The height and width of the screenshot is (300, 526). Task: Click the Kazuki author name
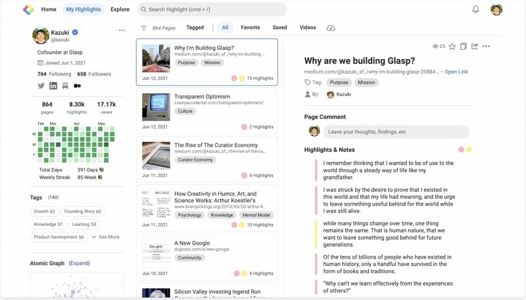[343, 95]
